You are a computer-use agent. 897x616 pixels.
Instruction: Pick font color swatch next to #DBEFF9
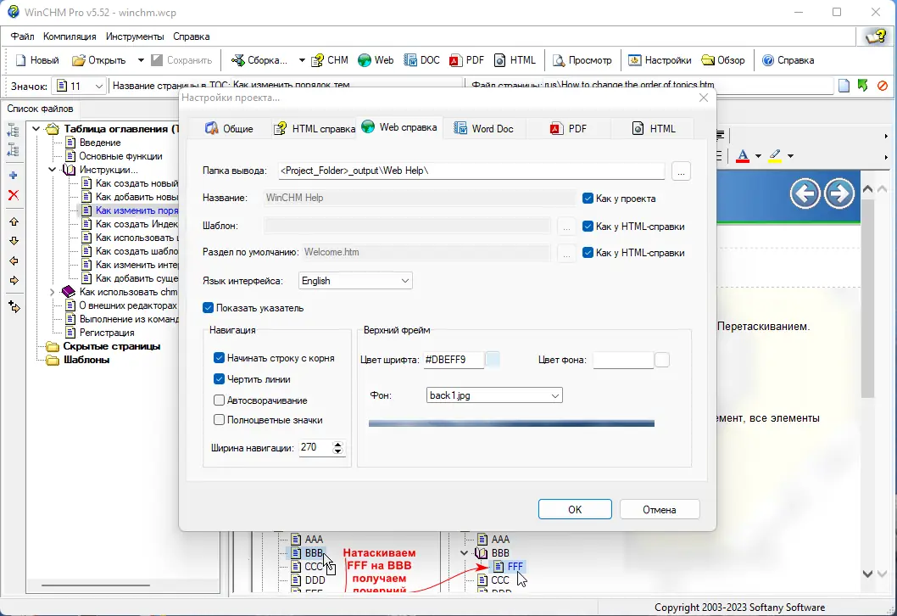point(492,360)
